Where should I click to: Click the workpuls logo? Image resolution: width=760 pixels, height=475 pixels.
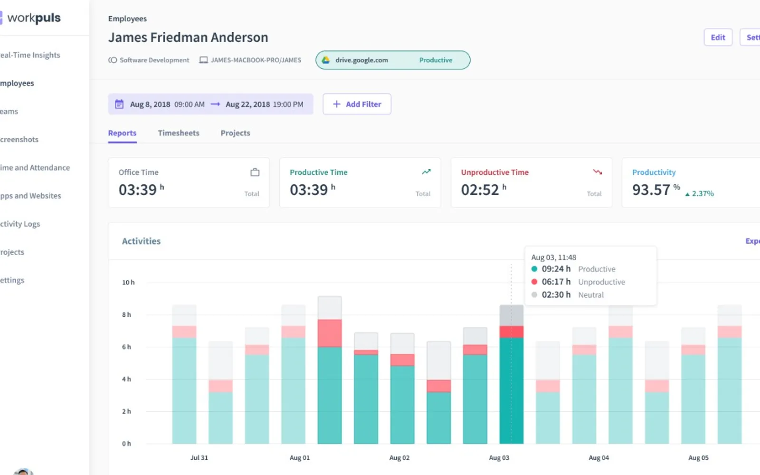point(30,18)
